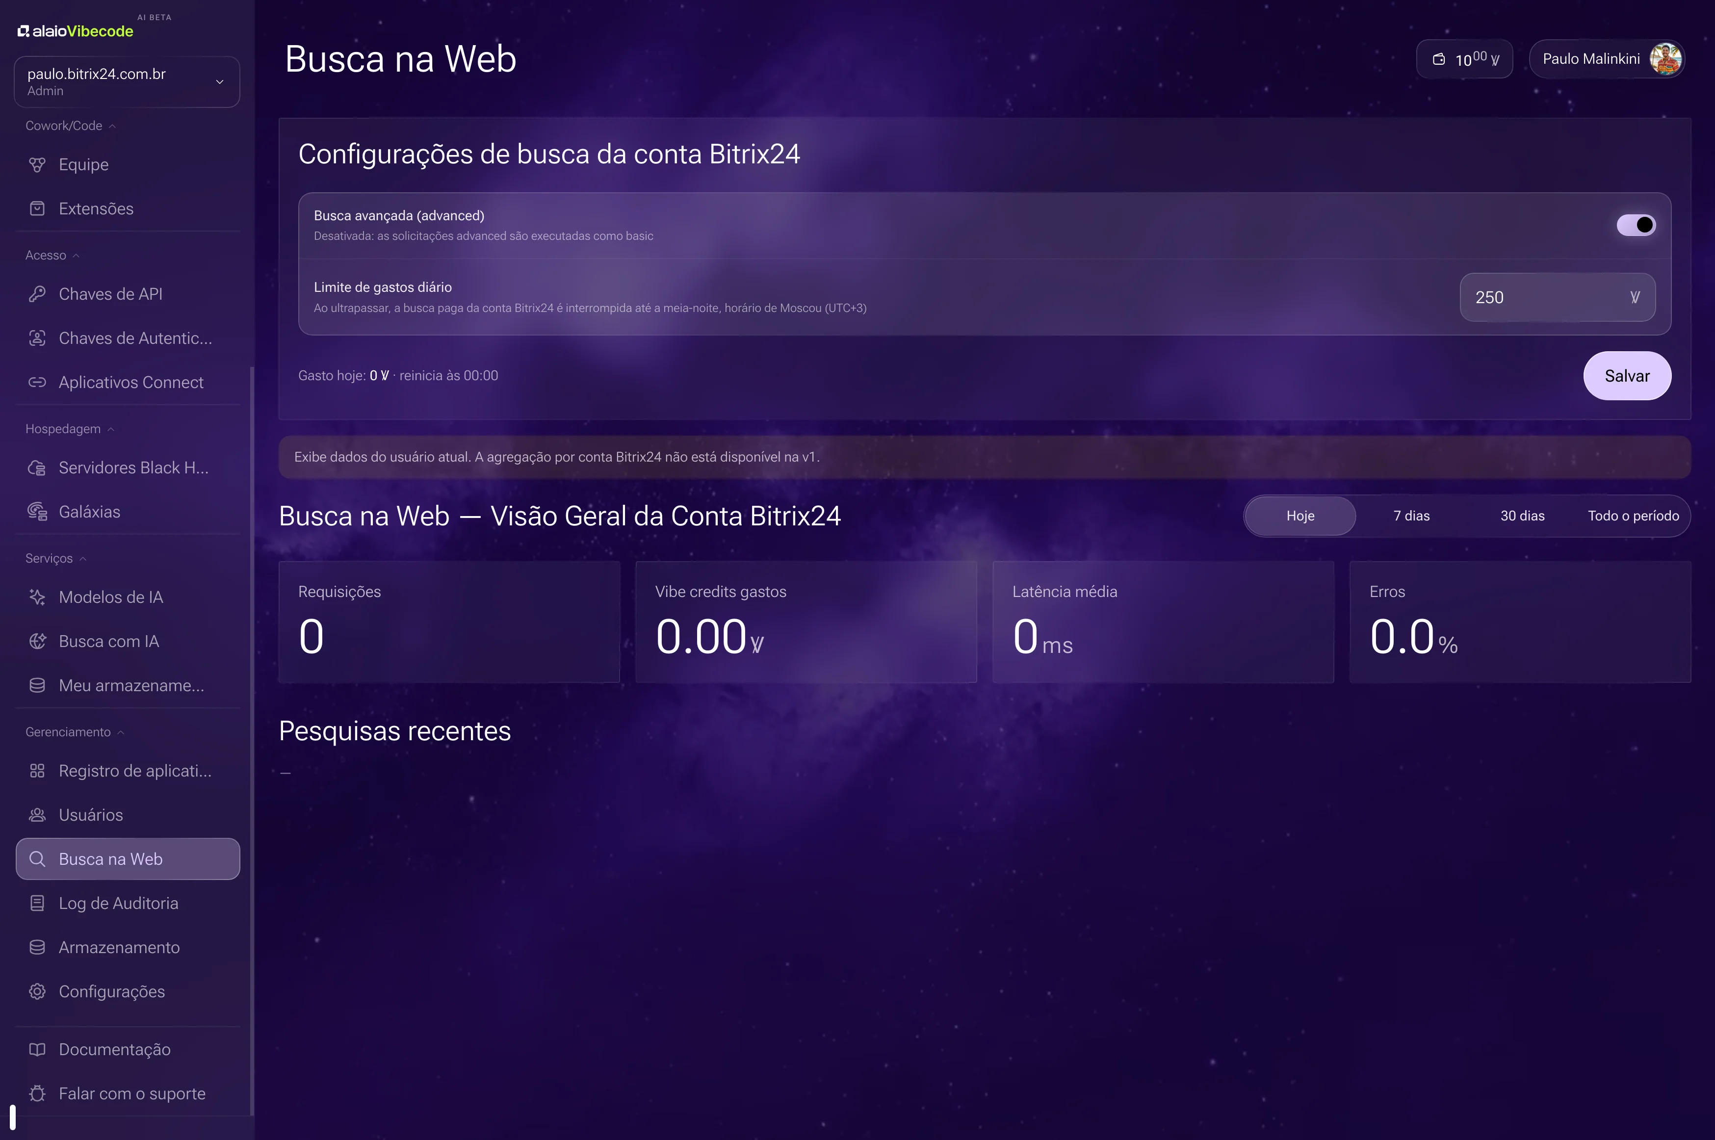
Task: Toggle the Busca avançada (advanced) switch
Action: point(1636,225)
